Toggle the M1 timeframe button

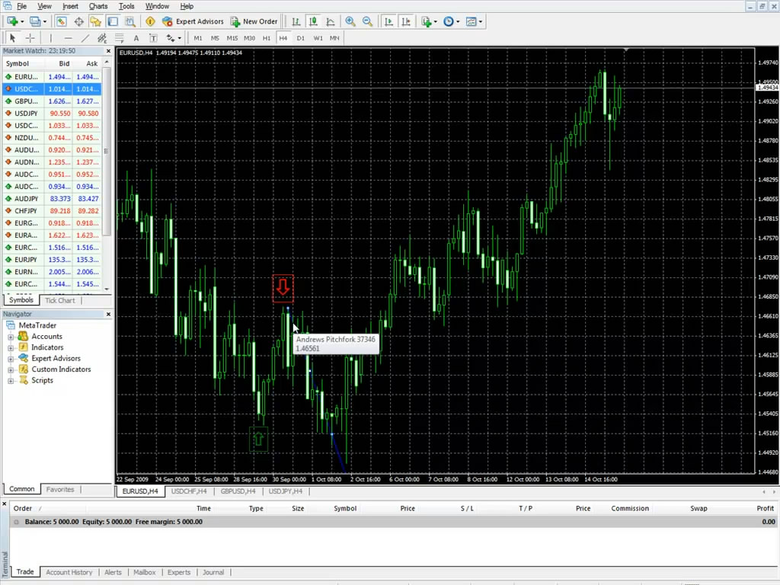[x=198, y=38]
